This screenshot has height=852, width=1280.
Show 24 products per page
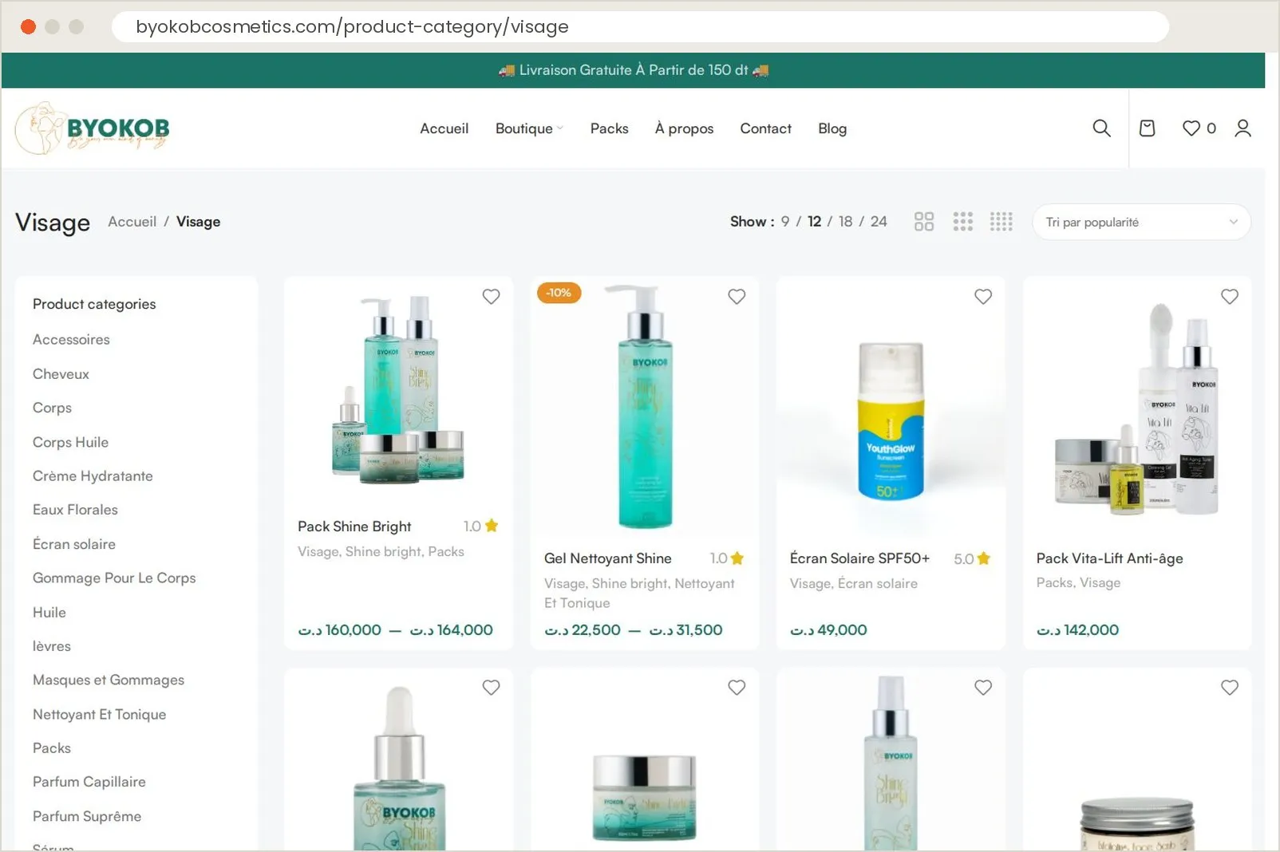click(879, 222)
